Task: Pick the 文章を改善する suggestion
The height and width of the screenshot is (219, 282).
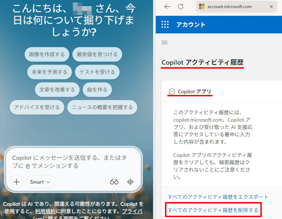Action: tap(57, 90)
